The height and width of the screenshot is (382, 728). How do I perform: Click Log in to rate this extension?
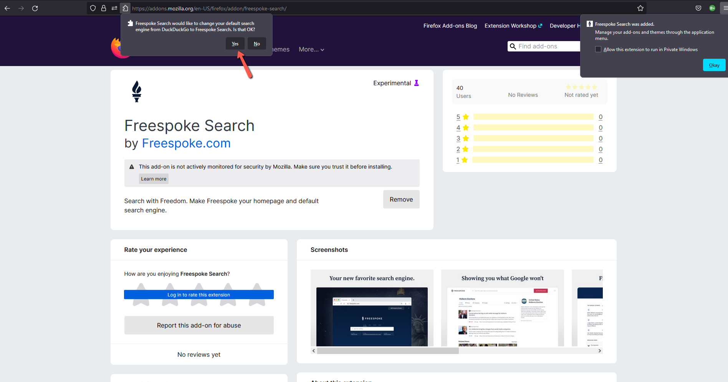199,294
